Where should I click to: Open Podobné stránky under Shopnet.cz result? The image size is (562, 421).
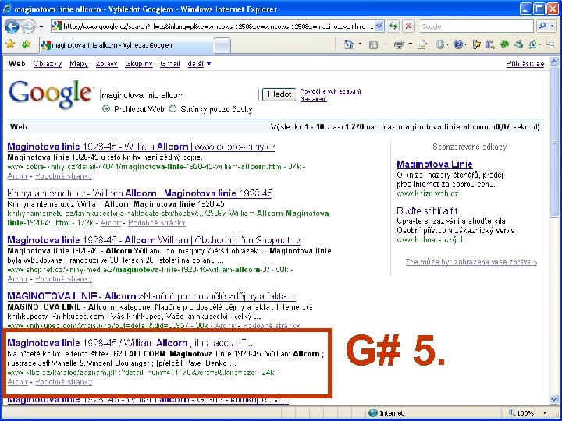coord(64,279)
